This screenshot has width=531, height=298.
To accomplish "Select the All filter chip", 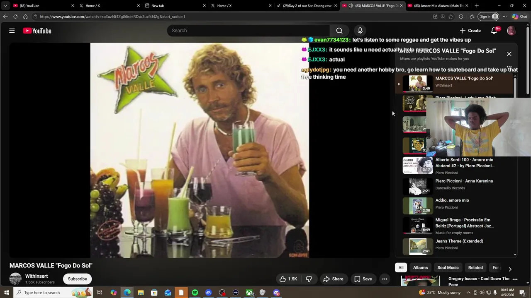I will (401, 267).
